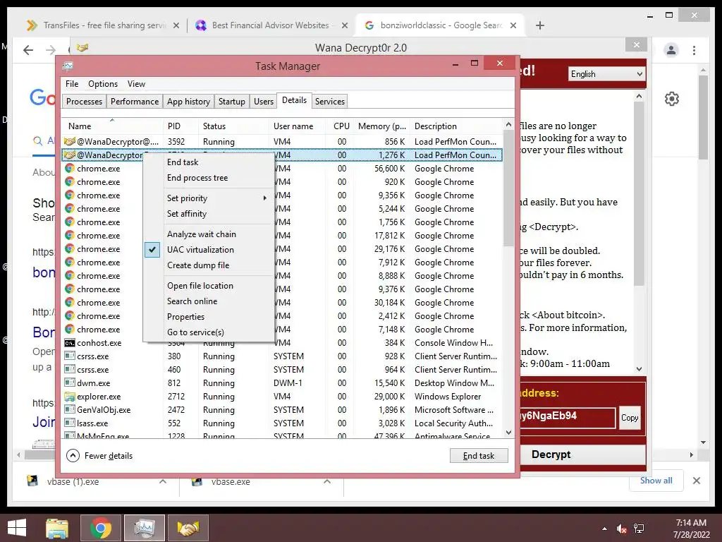
Task: Click the muted volume tray icon
Action: [x=622, y=529]
